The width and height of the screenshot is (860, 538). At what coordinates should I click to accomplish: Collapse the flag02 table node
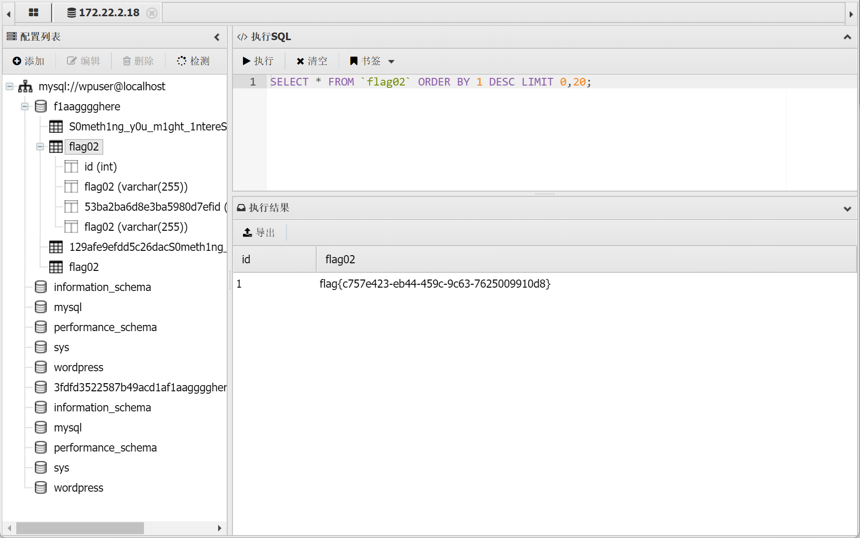40,147
